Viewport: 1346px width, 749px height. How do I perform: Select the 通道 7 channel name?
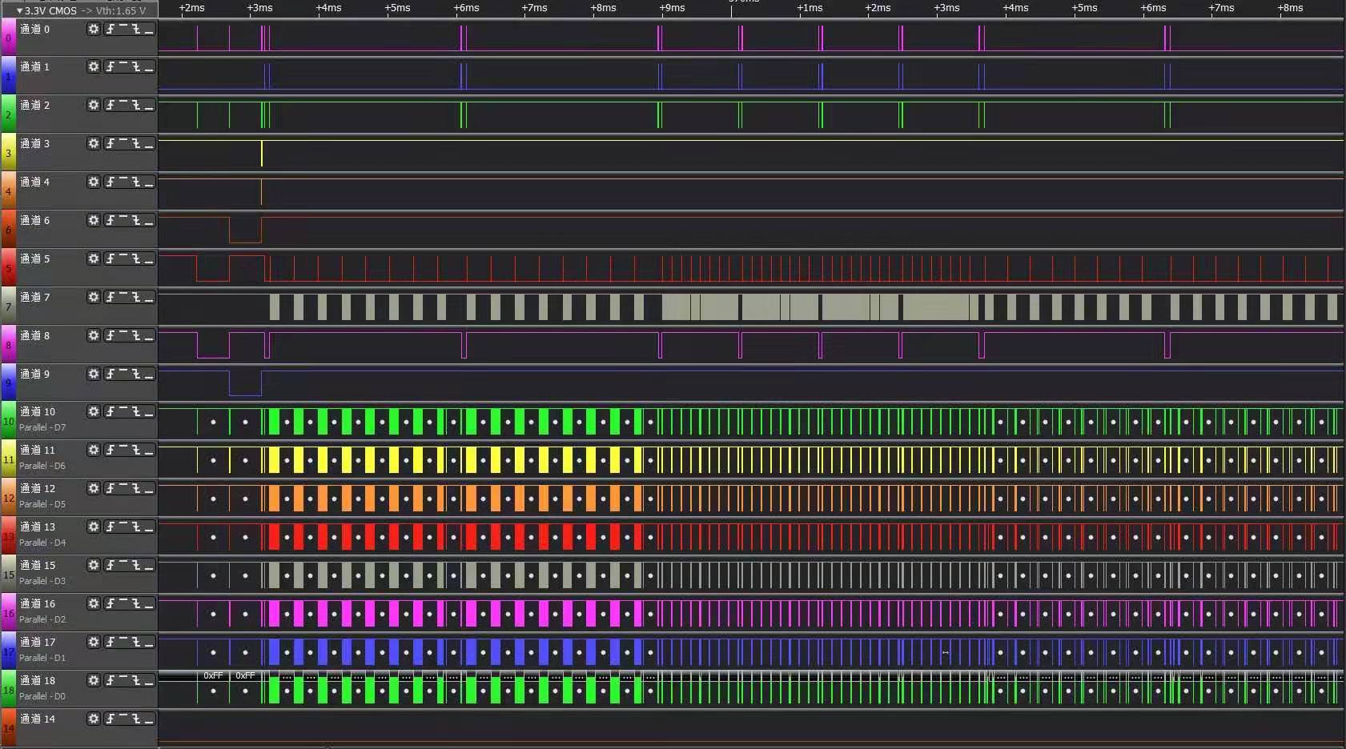(34, 297)
